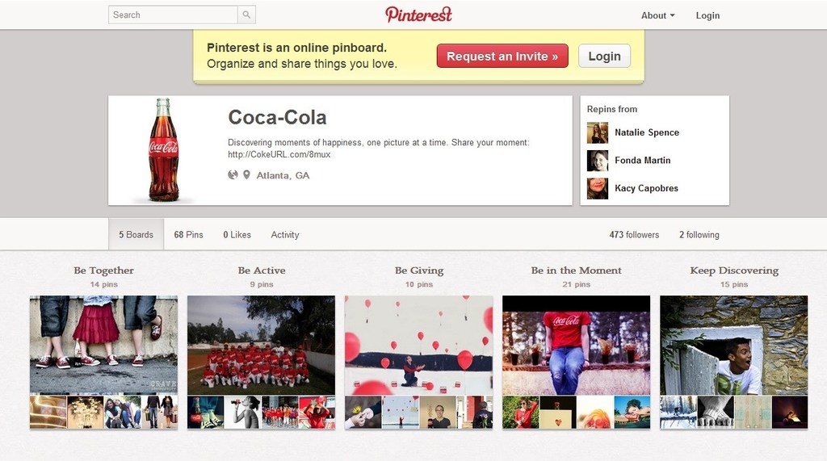Click the globe website icon
The height and width of the screenshot is (461, 827).
tap(233, 174)
